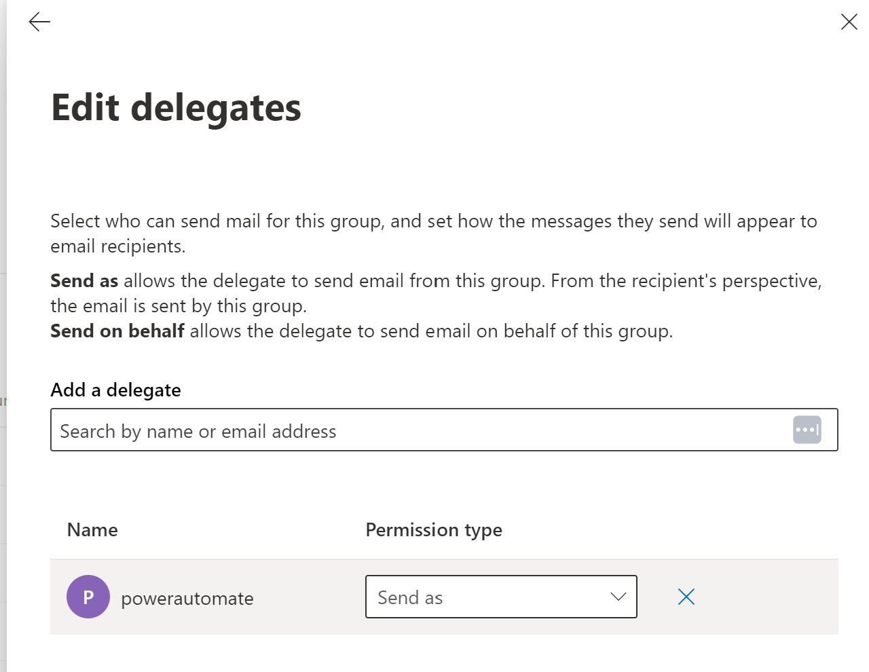
Task: Close the Edit delegates panel
Action: pyautogui.click(x=849, y=22)
